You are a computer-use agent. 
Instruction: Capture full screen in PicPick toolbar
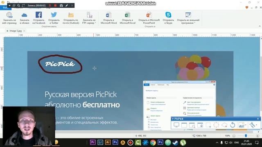click(x=176, y=125)
